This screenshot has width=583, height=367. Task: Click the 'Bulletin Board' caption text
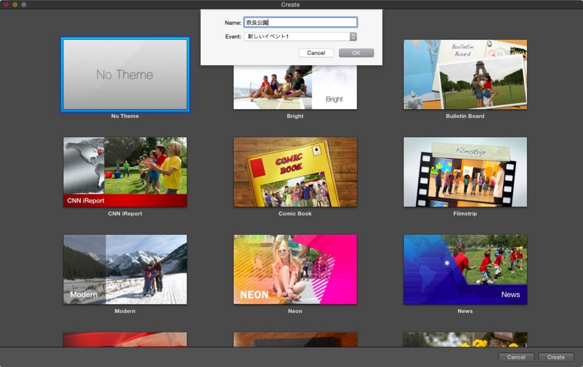pyautogui.click(x=465, y=116)
